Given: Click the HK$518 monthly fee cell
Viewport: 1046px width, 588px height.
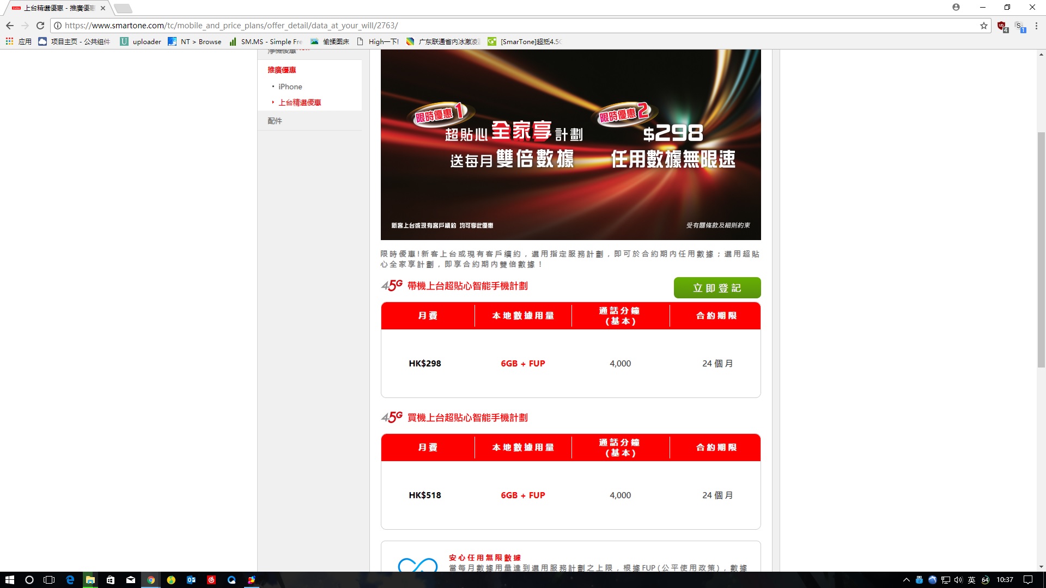Looking at the screenshot, I should 425,495.
